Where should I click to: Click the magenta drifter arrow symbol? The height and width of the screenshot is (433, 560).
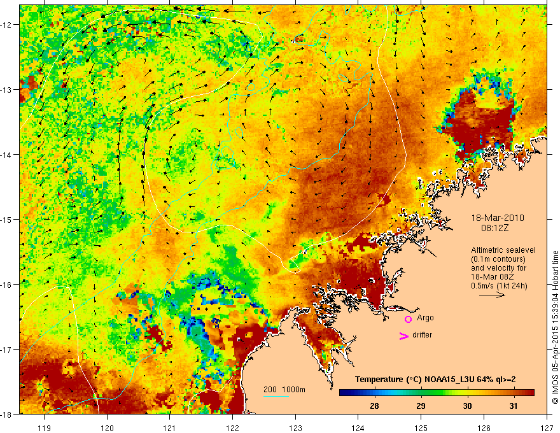403,336
